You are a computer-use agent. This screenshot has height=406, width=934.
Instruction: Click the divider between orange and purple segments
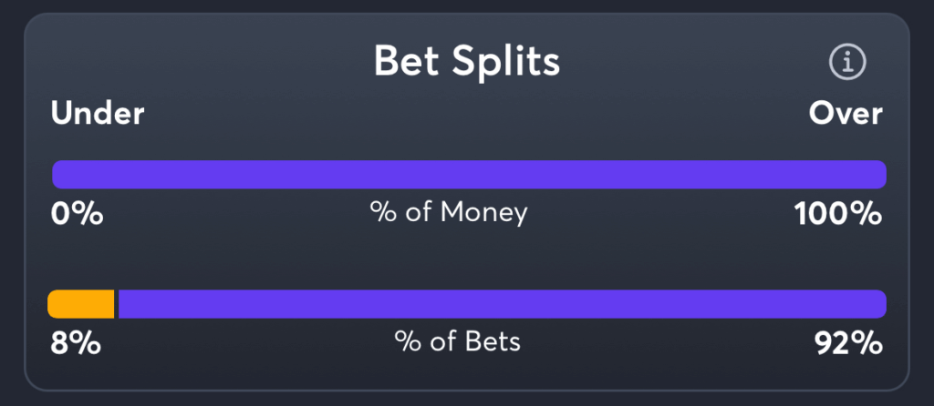(x=116, y=304)
